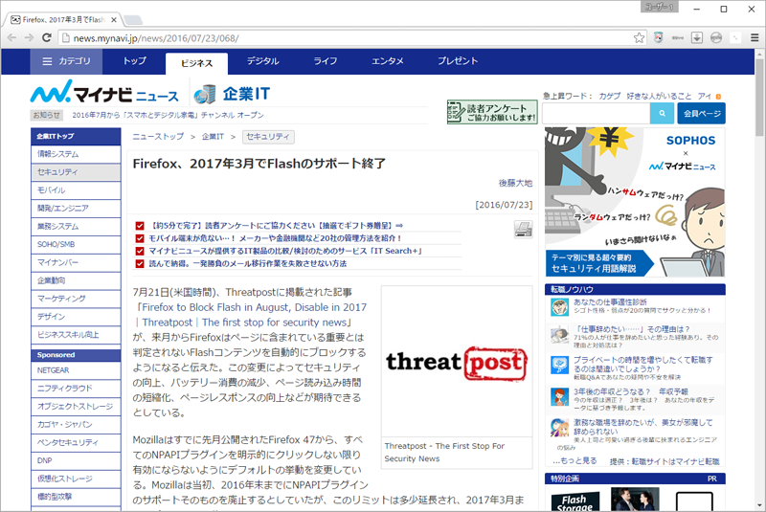Go to the エンタメ navigation tab
This screenshot has width=766, height=512.
pos(388,61)
